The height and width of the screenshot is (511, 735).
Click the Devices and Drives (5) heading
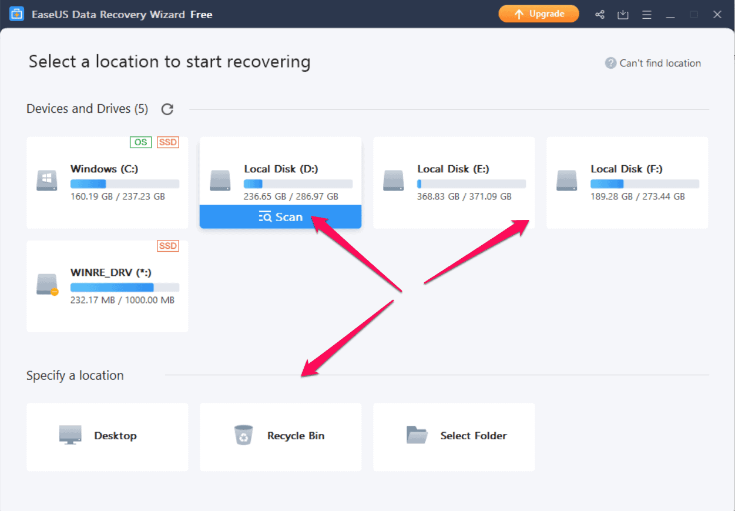87,109
